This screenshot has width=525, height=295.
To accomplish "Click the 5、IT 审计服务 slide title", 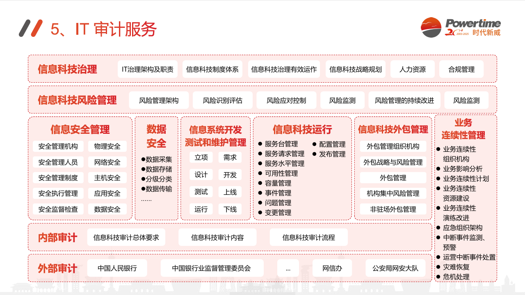I will coord(103,29).
